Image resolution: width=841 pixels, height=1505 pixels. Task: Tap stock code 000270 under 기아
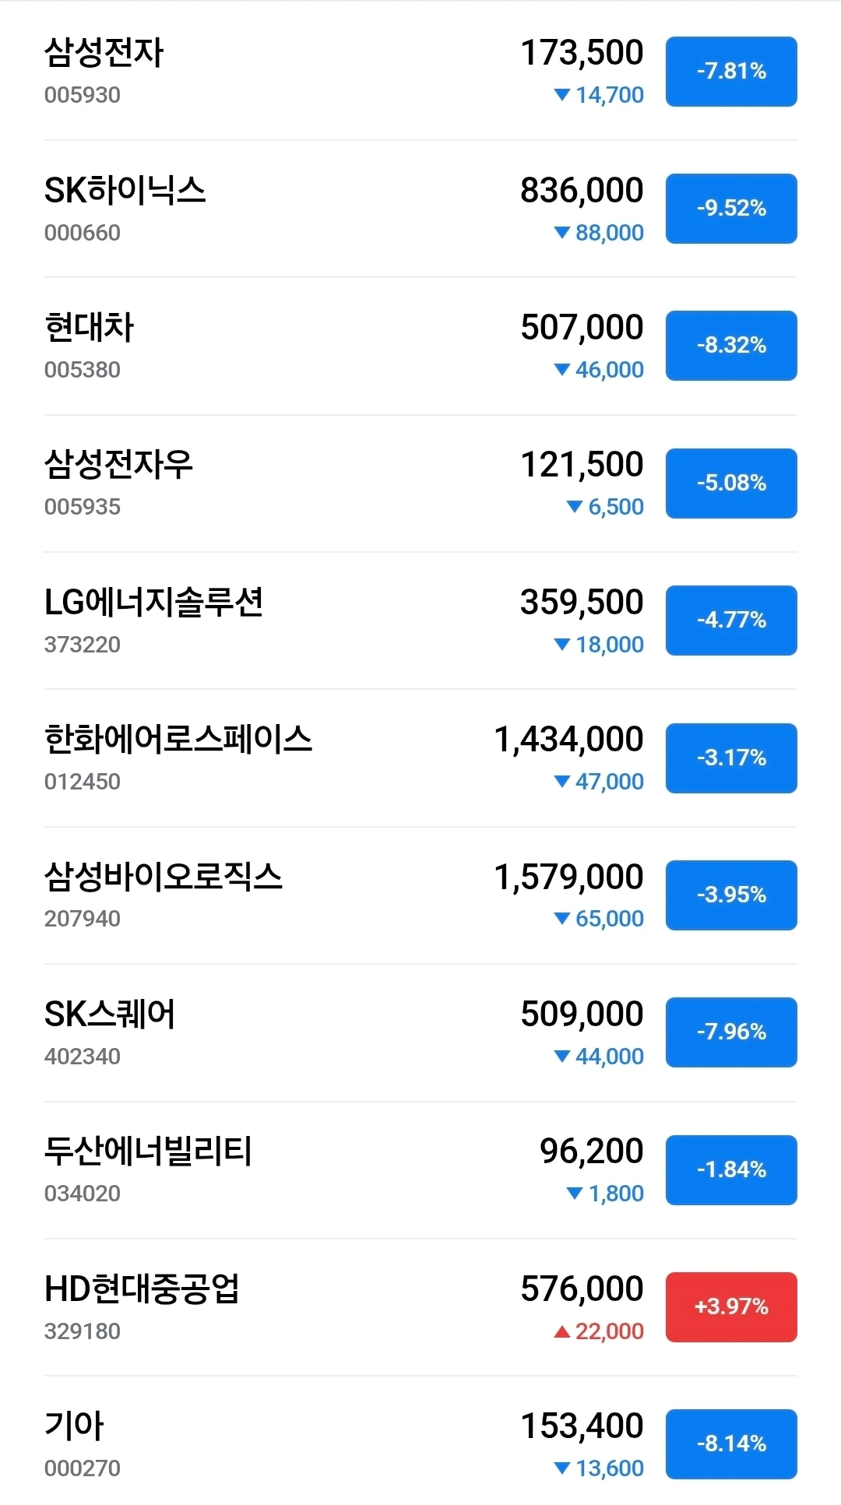pyautogui.click(x=82, y=1468)
